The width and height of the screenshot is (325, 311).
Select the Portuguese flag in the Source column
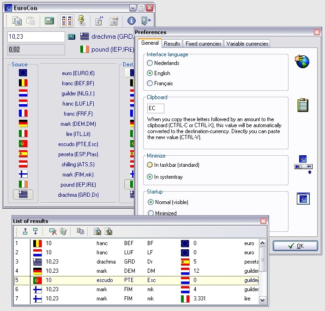tap(23, 144)
